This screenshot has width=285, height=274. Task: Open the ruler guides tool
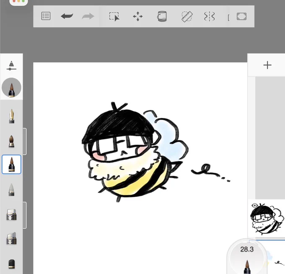click(187, 16)
